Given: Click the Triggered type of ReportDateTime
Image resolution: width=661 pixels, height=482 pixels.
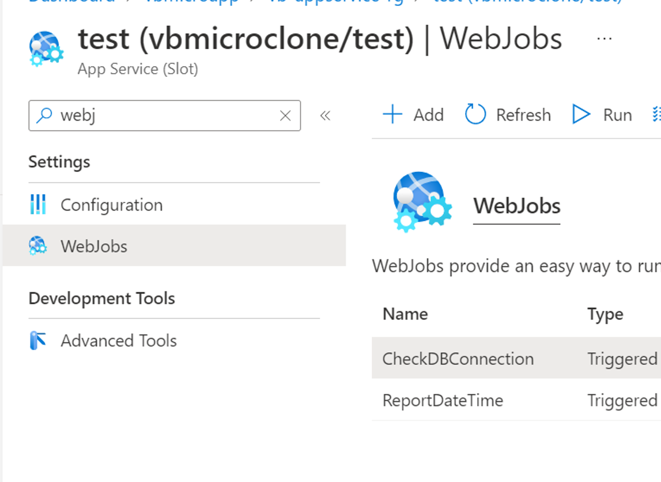Looking at the screenshot, I should (x=622, y=401).
